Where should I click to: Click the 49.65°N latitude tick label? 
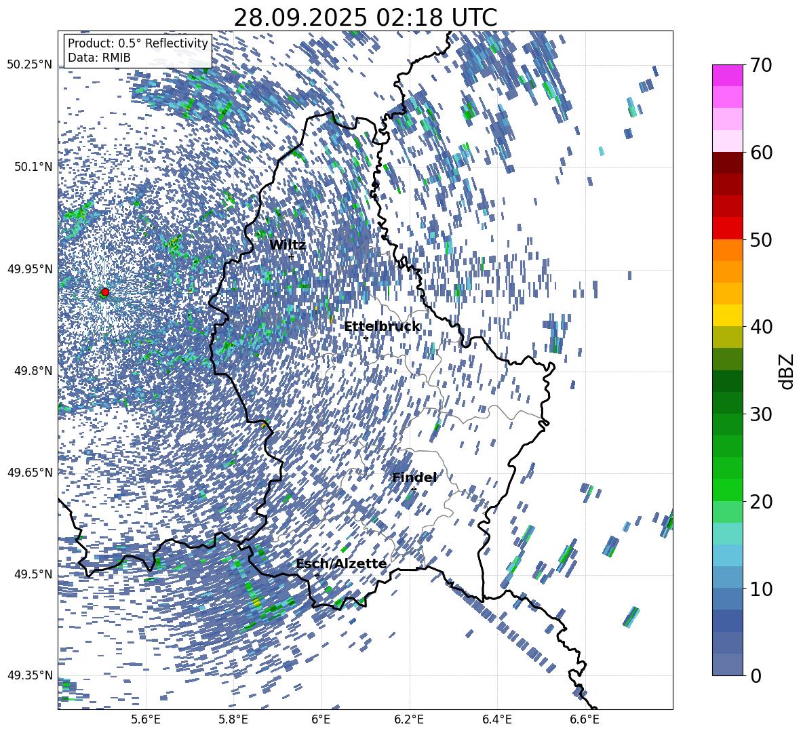pos(30,472)
